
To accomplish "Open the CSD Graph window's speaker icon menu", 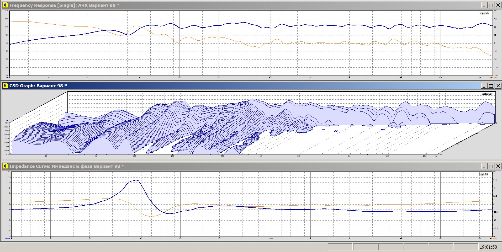I will coord(6,86).
